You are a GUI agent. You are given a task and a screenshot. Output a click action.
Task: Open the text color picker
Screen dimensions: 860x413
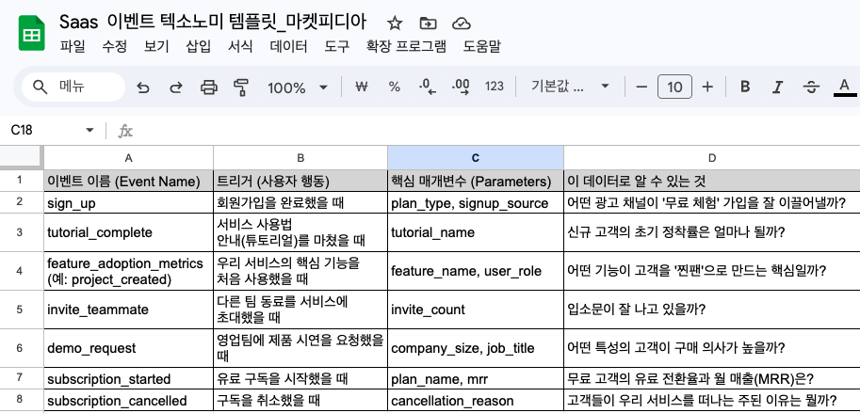tap(845, 87)
